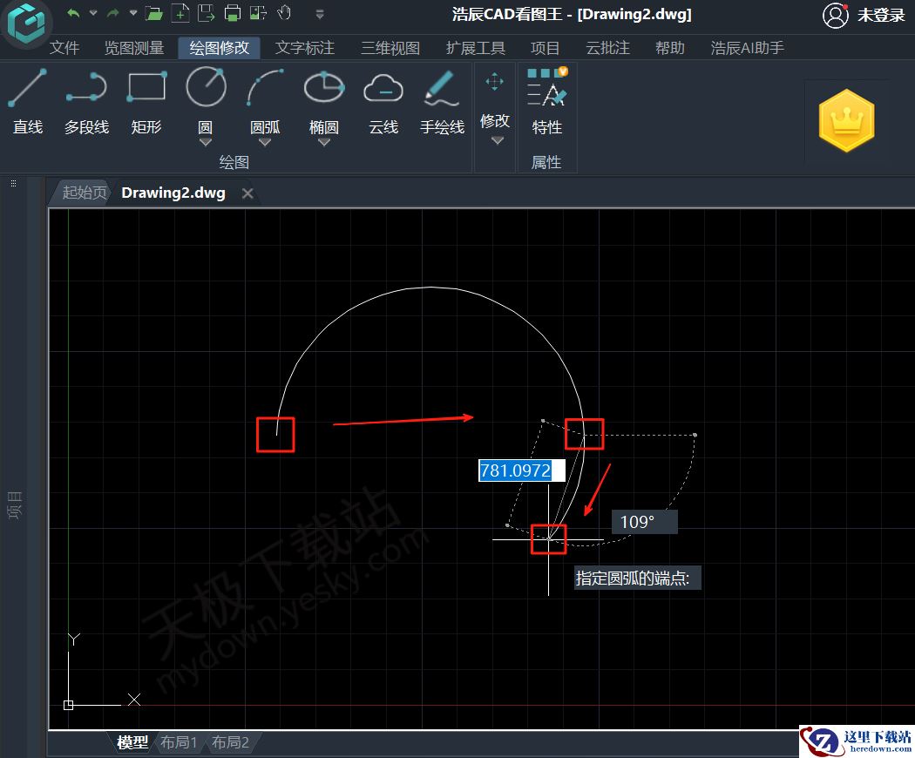
Task: Close the Drawing2.dwg tab
Action: pyautogui.click(x=247, y=193)
